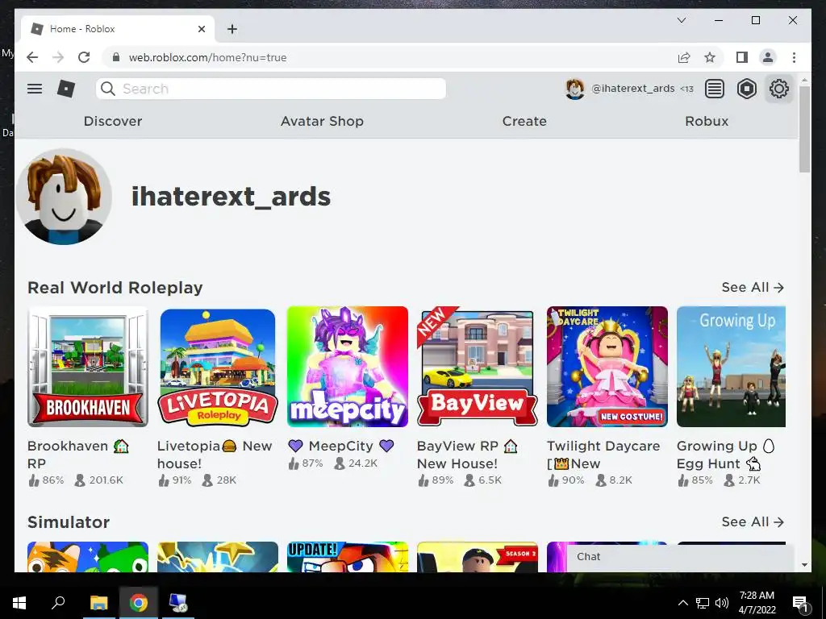The width and height of the screenshot is (826, 619).
Task: Open the volume icon in system tray
Action: click(722, 603)
